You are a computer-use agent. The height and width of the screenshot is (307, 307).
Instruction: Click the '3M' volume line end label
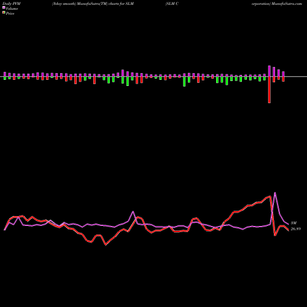[x=293, y=223]
